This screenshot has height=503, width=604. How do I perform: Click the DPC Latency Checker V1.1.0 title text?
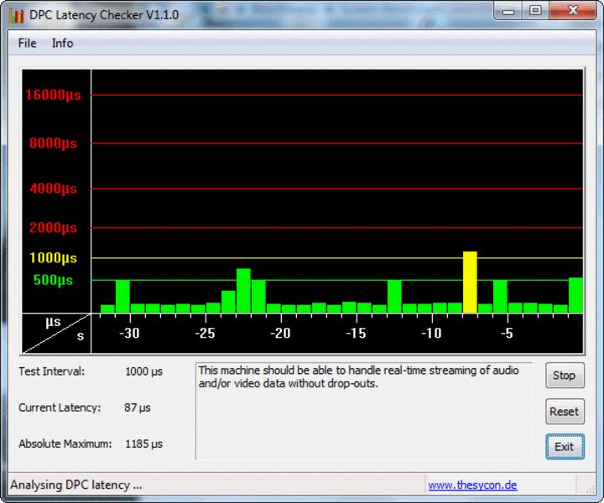coord(104,15)
